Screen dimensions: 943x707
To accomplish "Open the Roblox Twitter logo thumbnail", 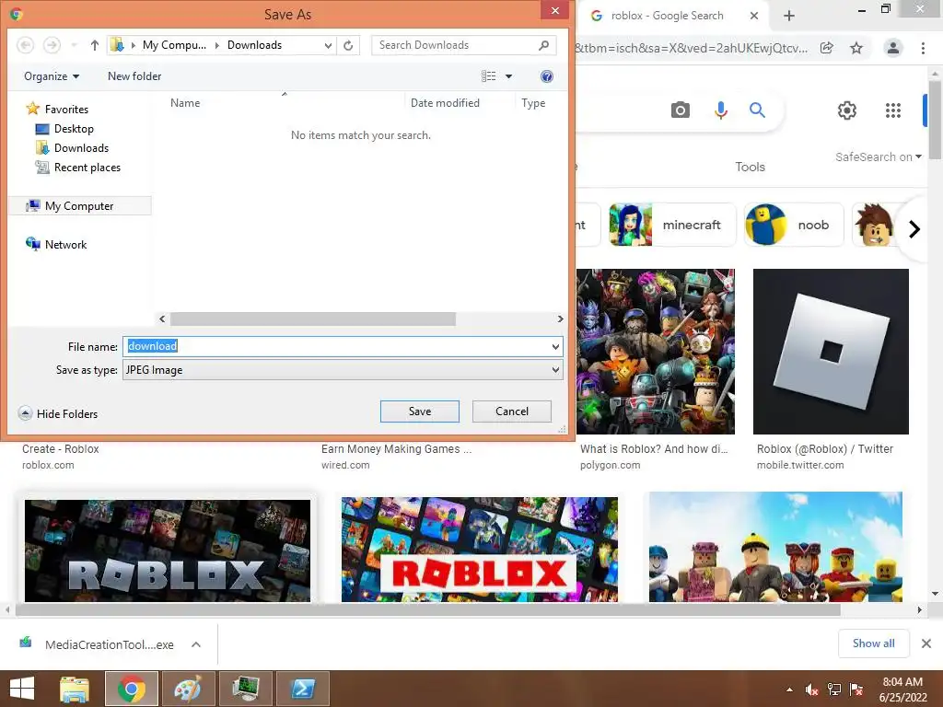I will [831, 352].
